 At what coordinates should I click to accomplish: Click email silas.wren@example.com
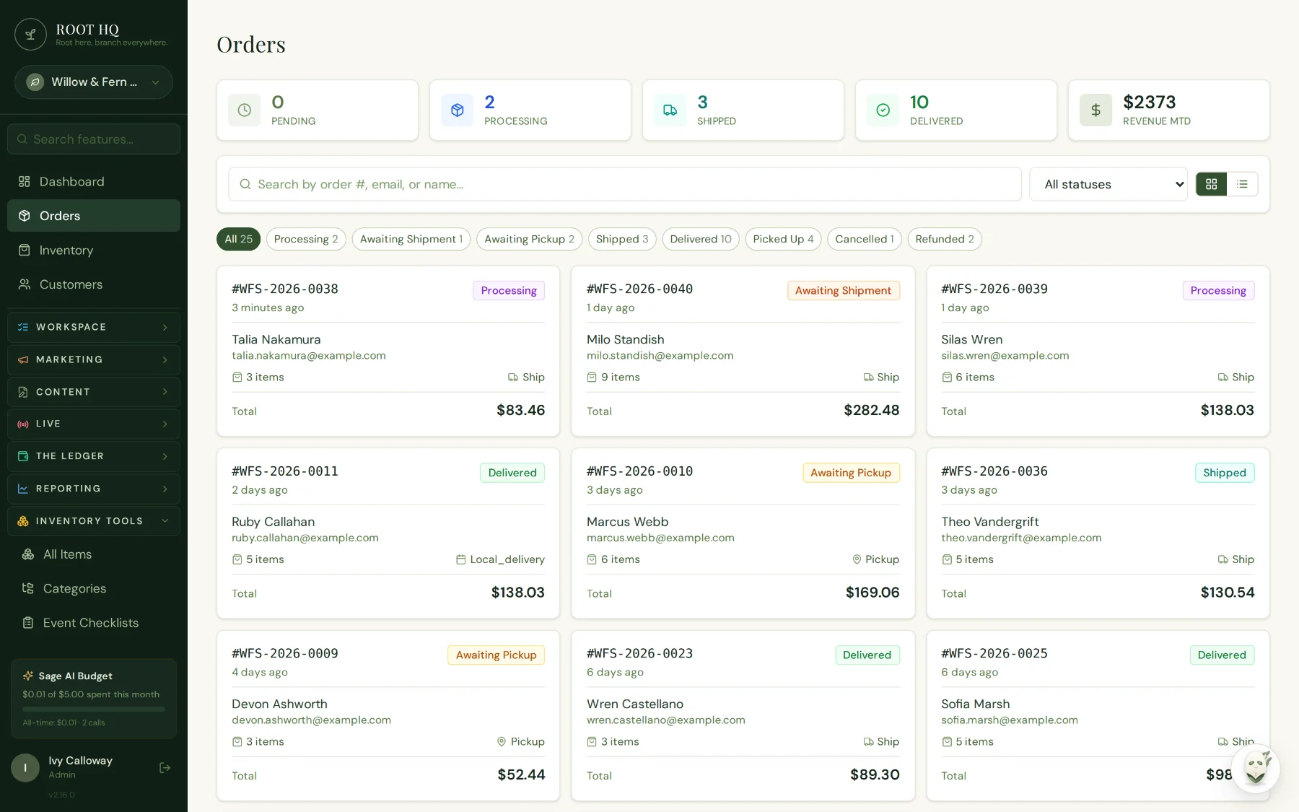1005,356
